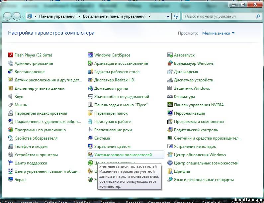Open Защитник Windows link

click(192, 88)
